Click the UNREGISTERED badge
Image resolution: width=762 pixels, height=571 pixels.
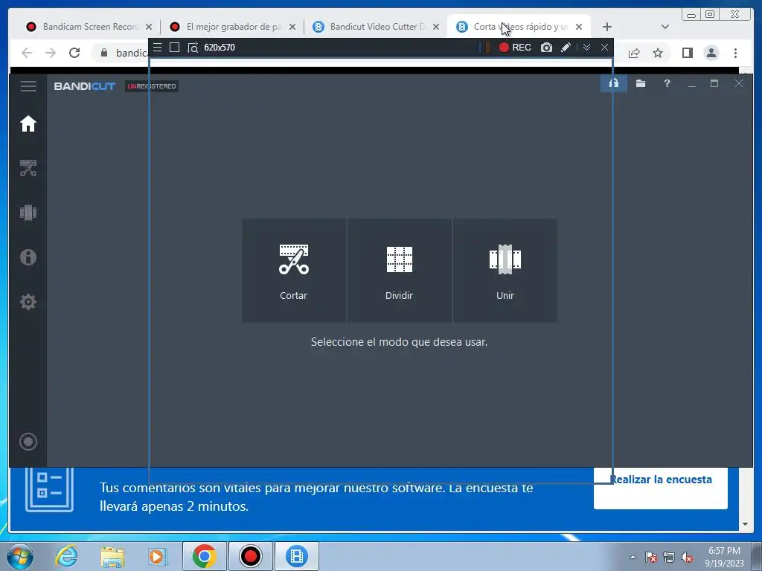coord(152,86)
